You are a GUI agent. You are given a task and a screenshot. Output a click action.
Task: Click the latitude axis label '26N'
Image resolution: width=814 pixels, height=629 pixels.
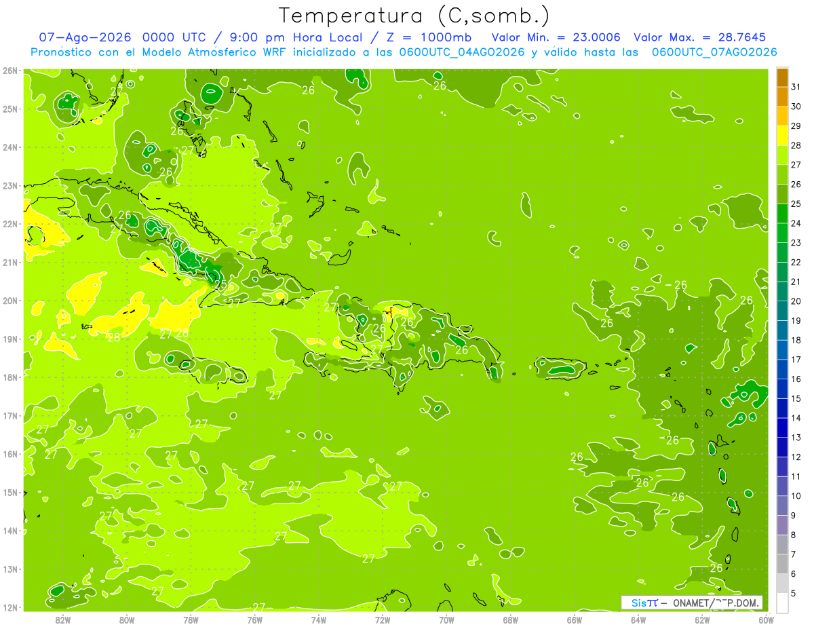[10, 71]
